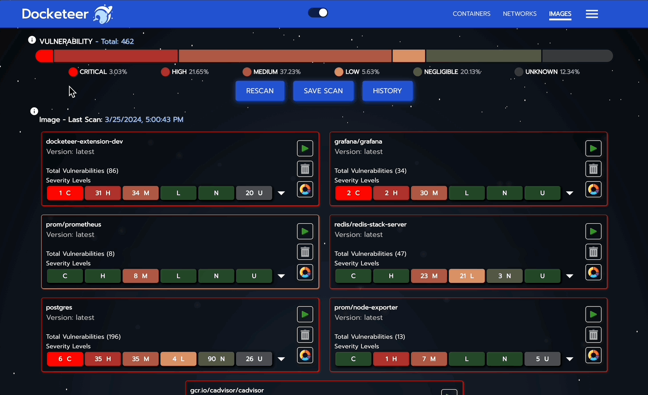648x395 pixels.
Task: Open pie chart for redis/redis-stack-server
Action: pos(593,272)
